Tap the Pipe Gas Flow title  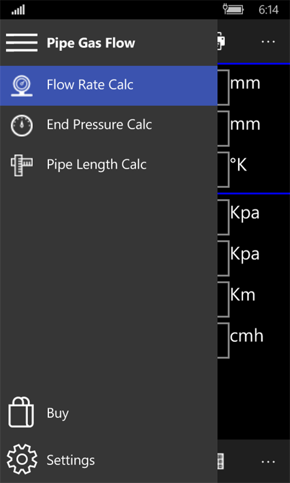point(91,43)
